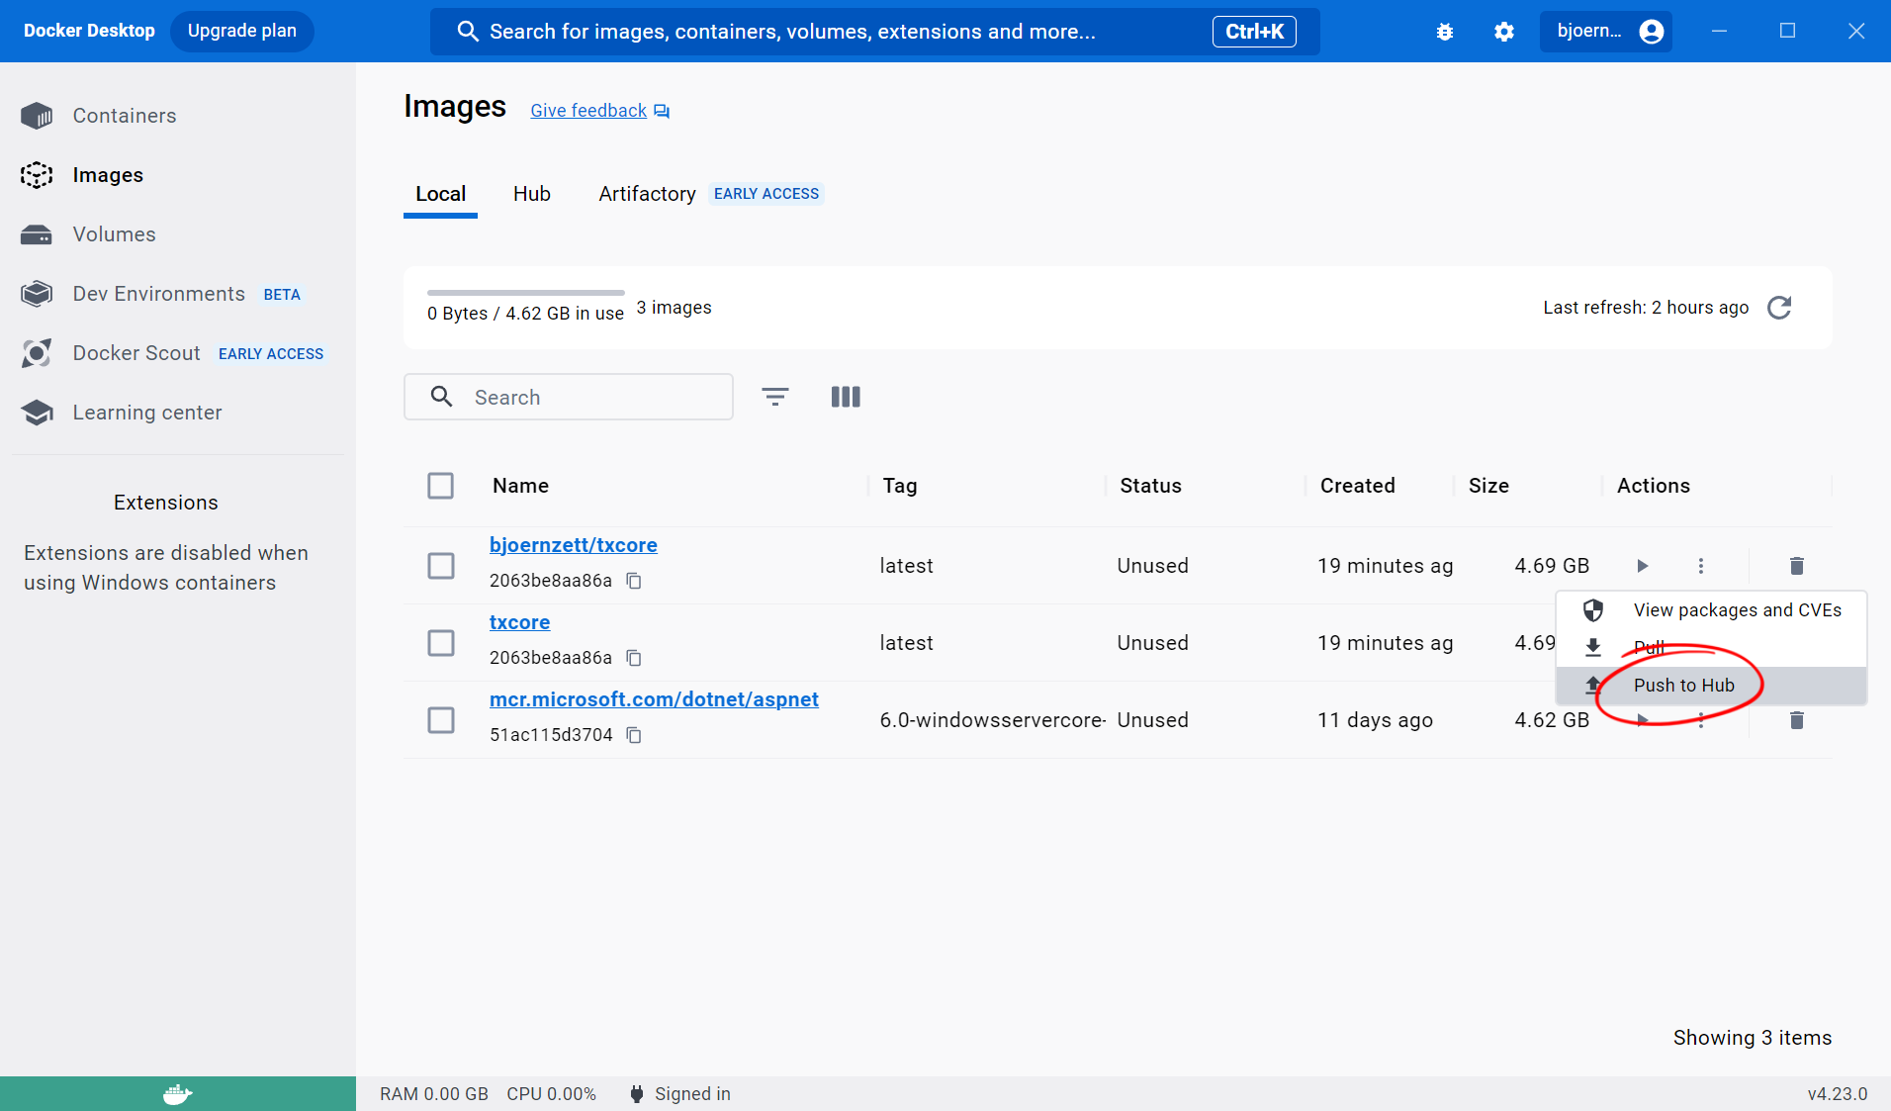Click the Signed in plug icon
This screenshot has width=1891, height=1111.
pyautogui.click(x=637, y=1094)
